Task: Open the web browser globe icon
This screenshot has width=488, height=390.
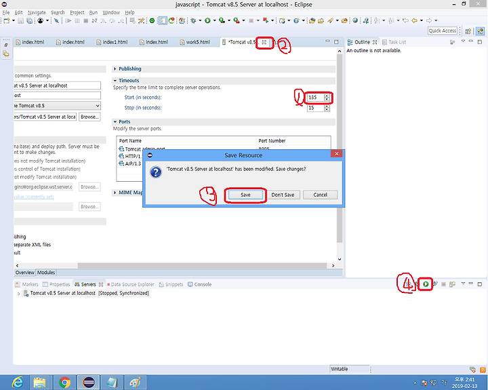Action: (x=355, y=20)
